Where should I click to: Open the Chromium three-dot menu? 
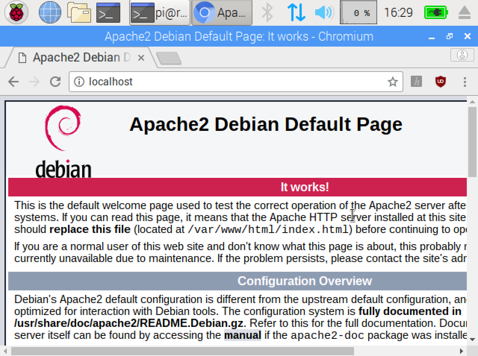[465, 82]
